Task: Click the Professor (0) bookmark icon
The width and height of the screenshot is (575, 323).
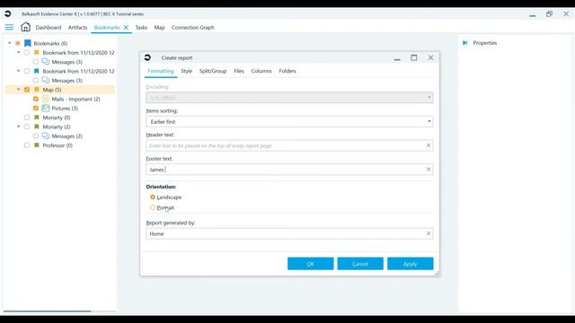Action: coord(37,145)
